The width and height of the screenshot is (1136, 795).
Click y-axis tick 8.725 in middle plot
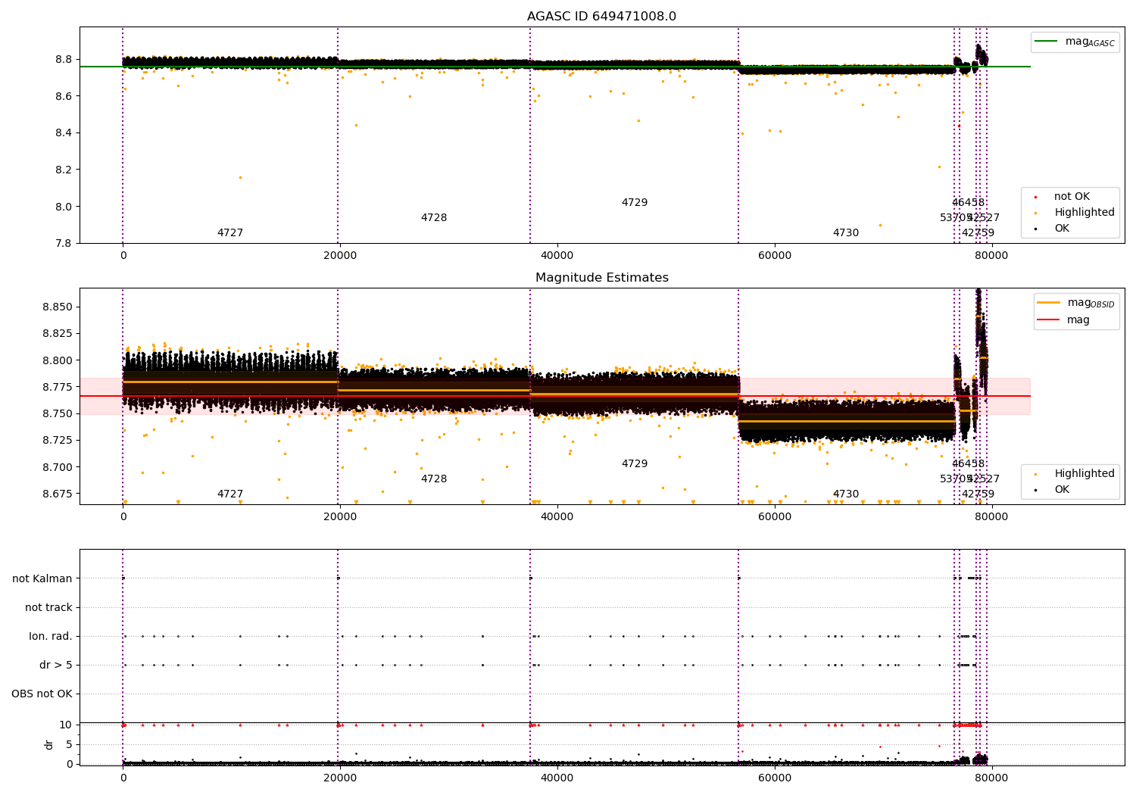point(58,440)
